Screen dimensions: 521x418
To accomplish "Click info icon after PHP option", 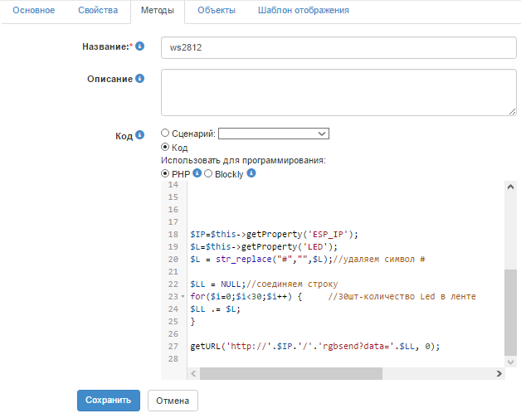I will pos(197,173).
